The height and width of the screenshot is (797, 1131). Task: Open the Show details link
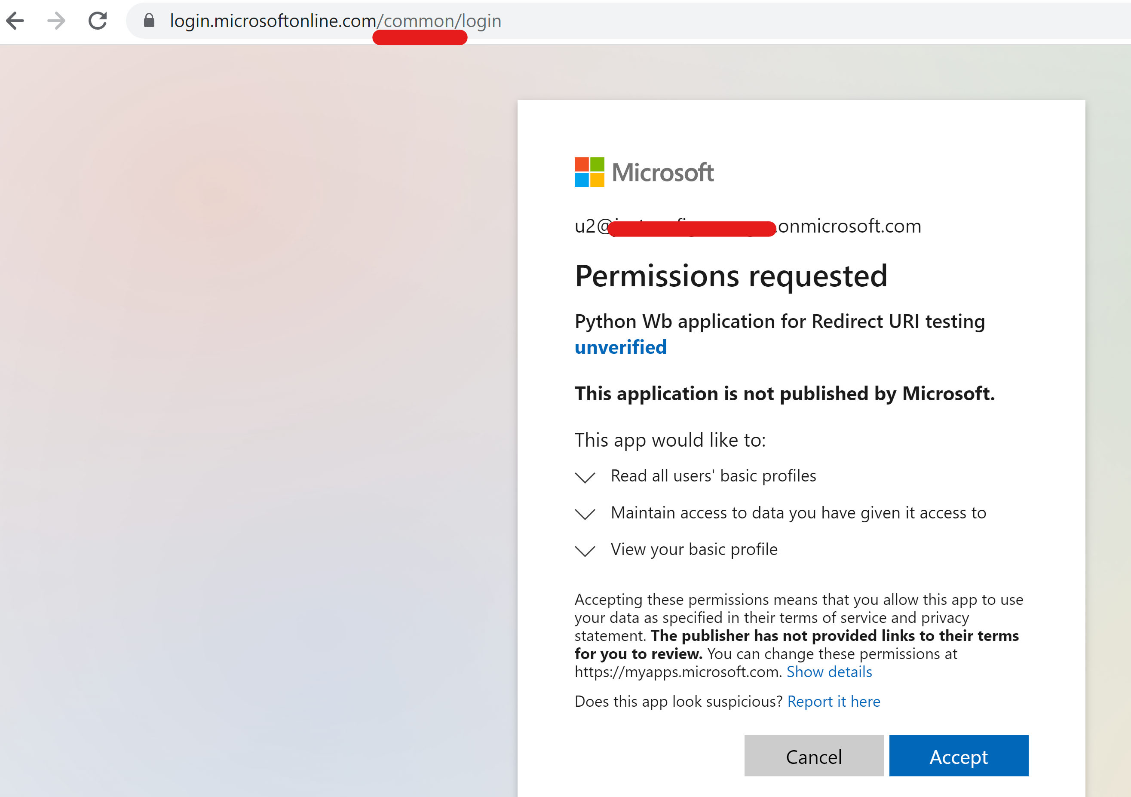(829, 672)
